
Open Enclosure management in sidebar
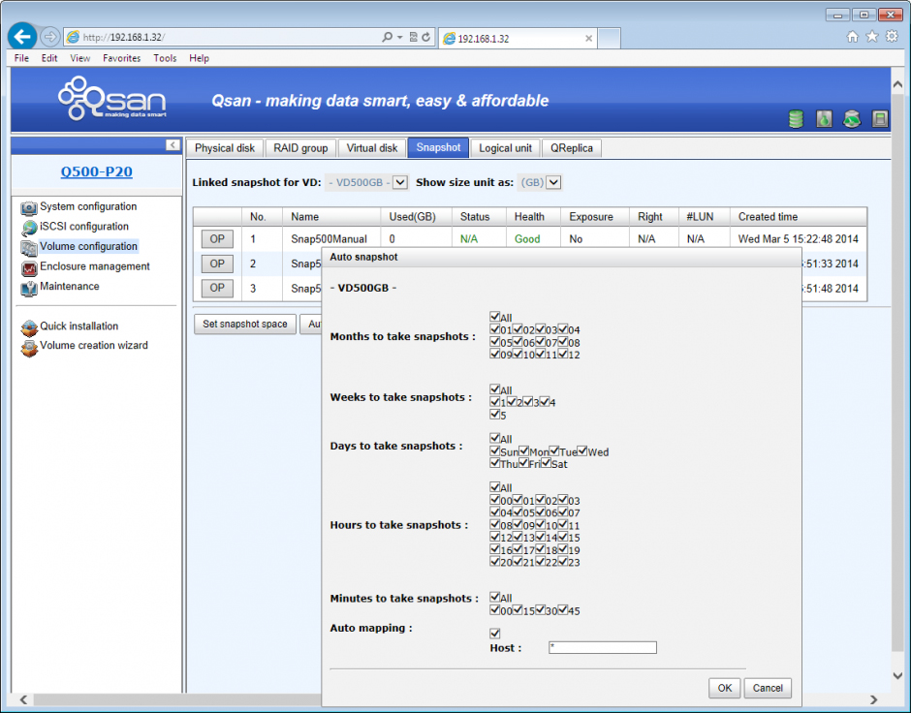point(95,266)
